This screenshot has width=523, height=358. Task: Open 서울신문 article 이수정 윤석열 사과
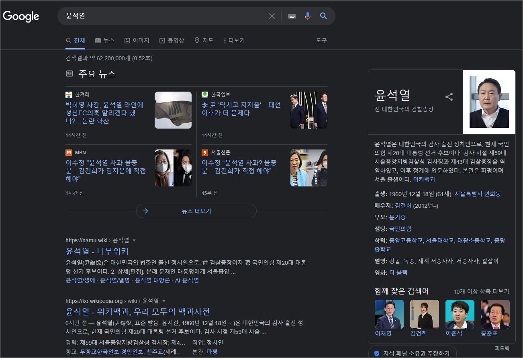coord(239,167)
